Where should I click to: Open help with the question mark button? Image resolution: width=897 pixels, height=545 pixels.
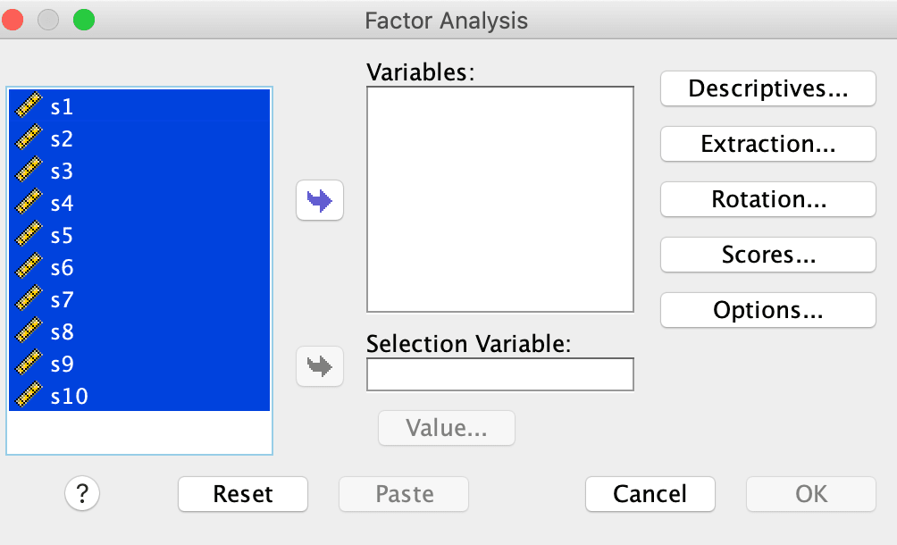pos(82,493)
